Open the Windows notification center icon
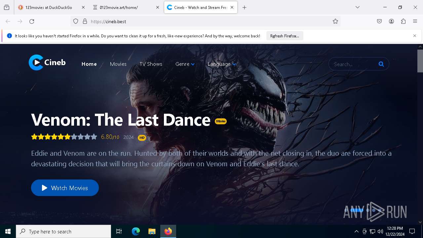Screen dimensions: 423x238 click(x=412, y=231)
